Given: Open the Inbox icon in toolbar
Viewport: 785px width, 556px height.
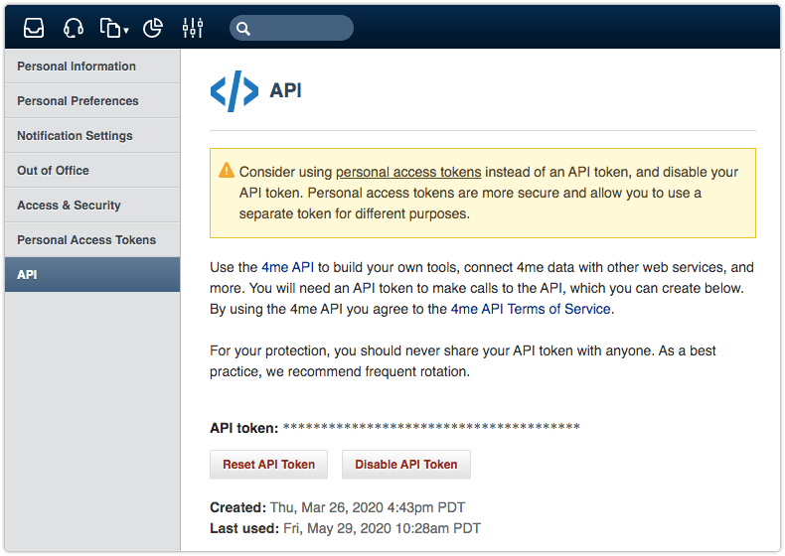Looking at the screenshot, I should coord(34,28).
